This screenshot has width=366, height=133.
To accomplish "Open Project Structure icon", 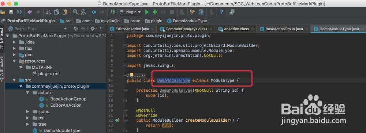I will [201, 12].
